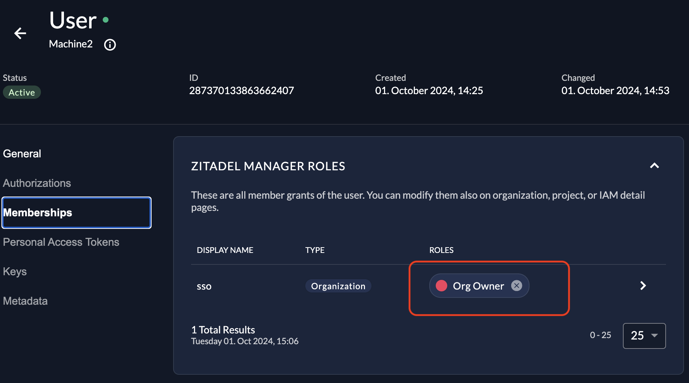Click the back arrow icon
The image size is (689, 383).
(20, 33)
